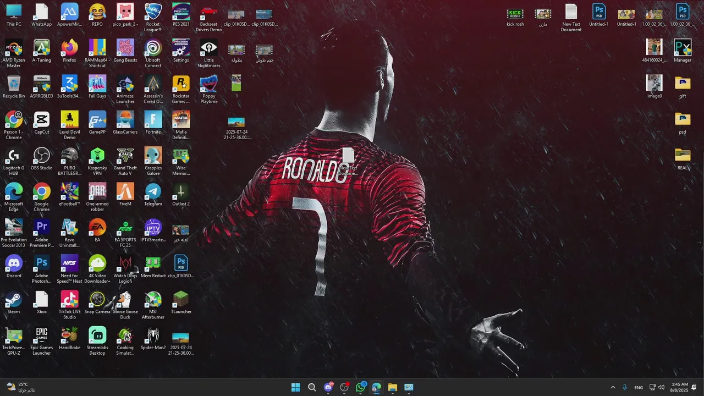The width and height of the screenshot is (704, 396).
Task: Launch Gang Beasts from the desktop
Action: [x=125, y=51]
